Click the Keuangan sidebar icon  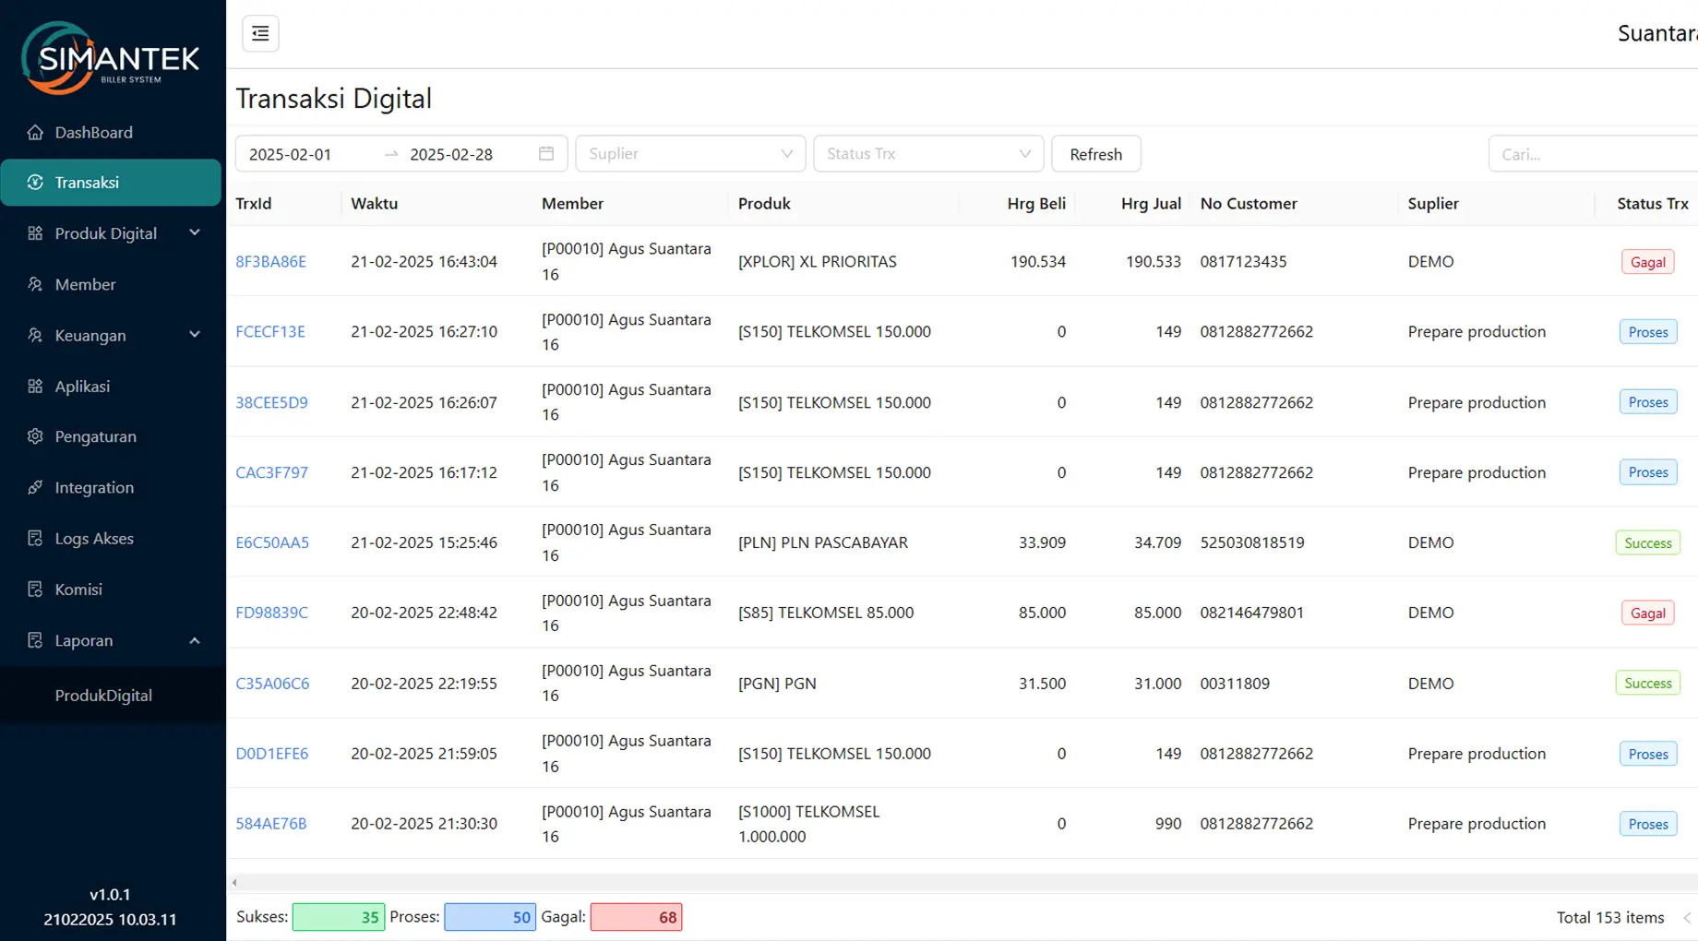(35, 335)
